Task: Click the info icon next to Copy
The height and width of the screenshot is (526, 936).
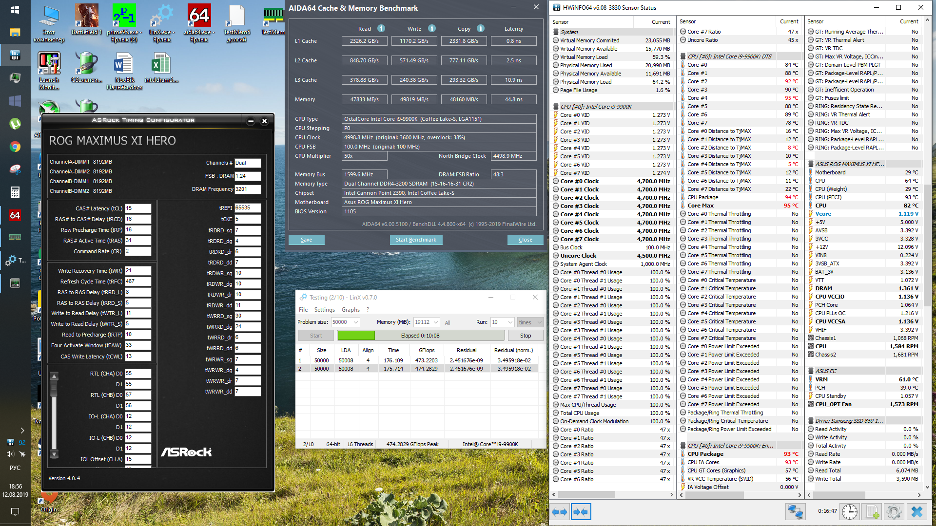Action: click(481, 28)
